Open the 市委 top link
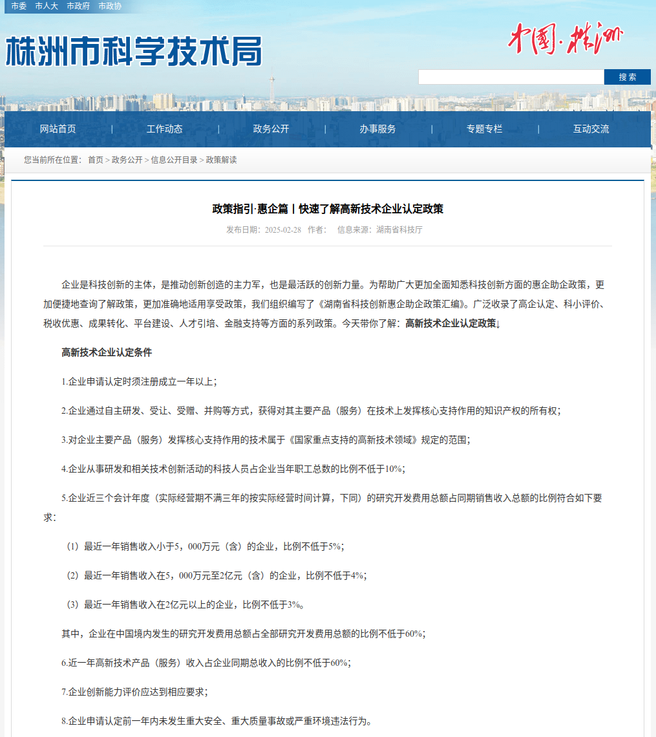The image size is (656, 737). point(19,6)
